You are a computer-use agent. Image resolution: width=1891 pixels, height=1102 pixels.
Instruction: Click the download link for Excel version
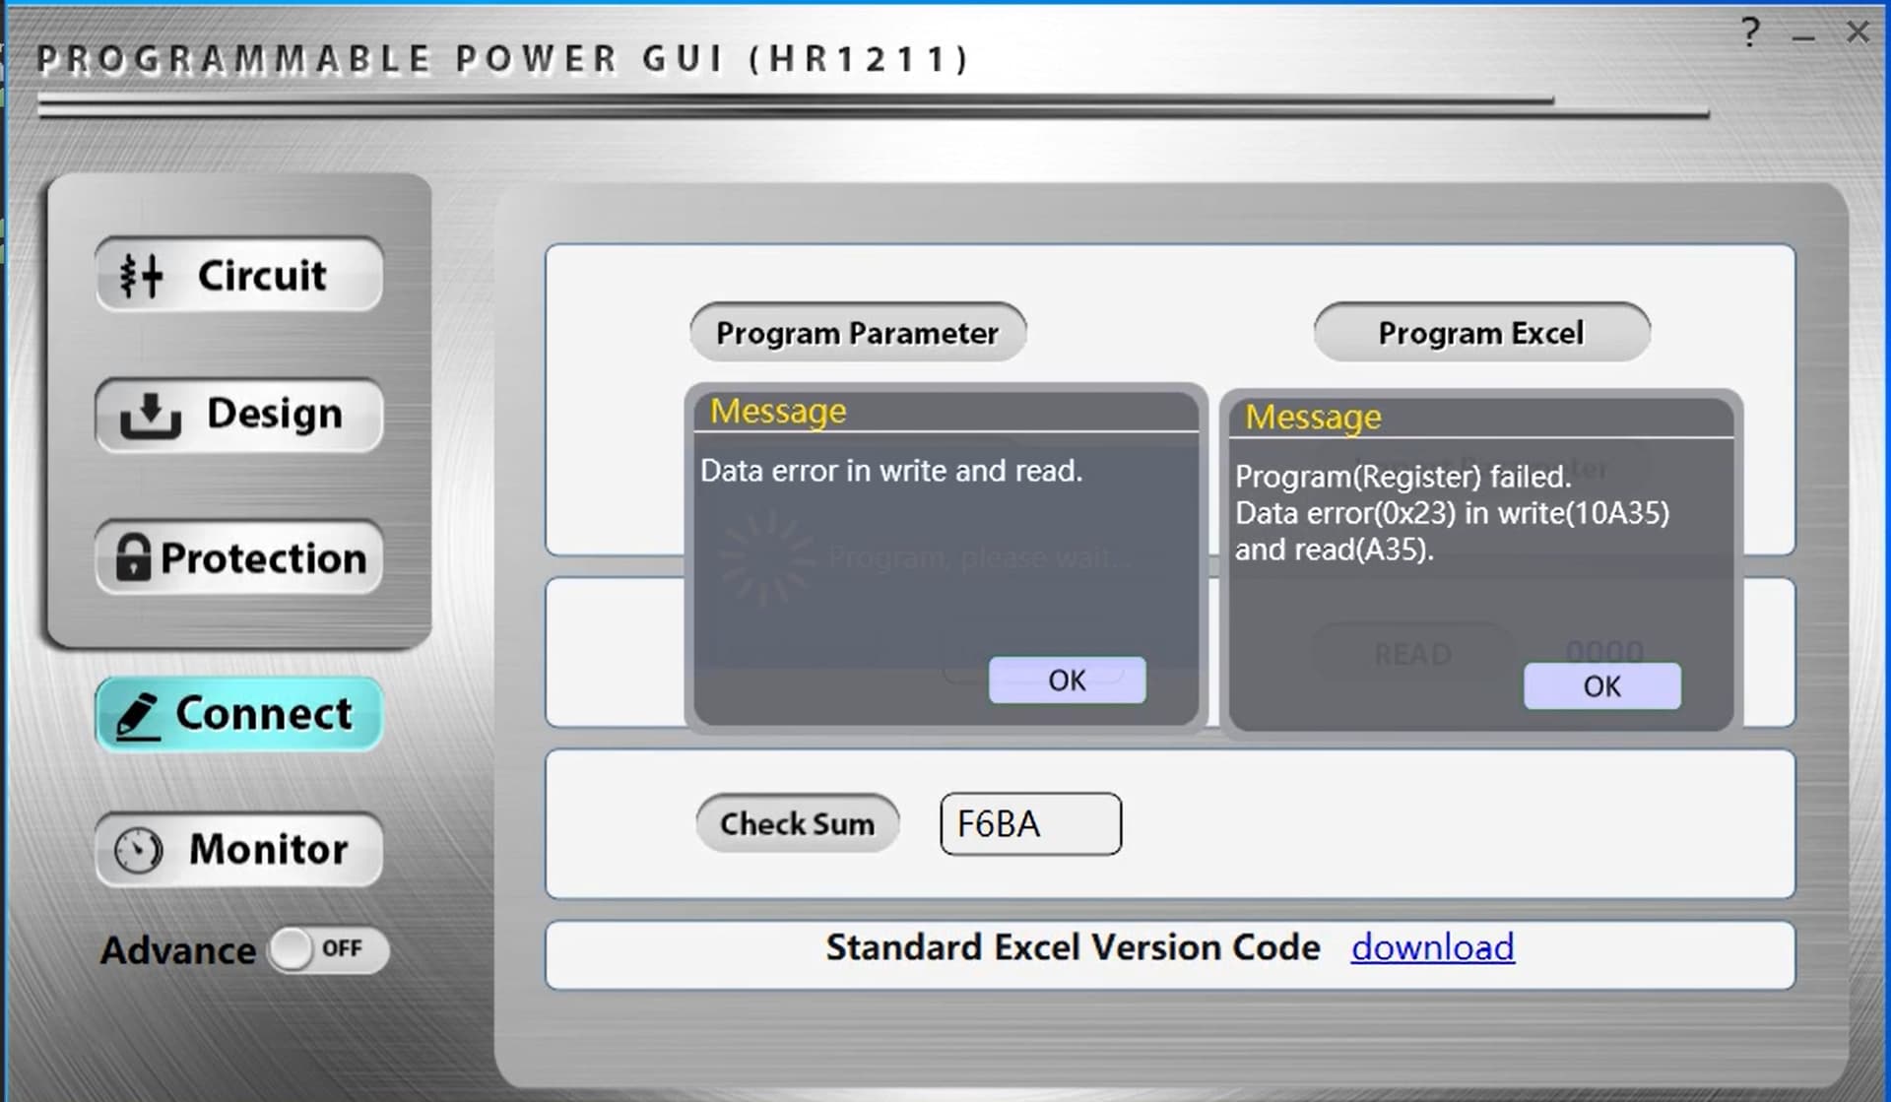click(1432, 947)
